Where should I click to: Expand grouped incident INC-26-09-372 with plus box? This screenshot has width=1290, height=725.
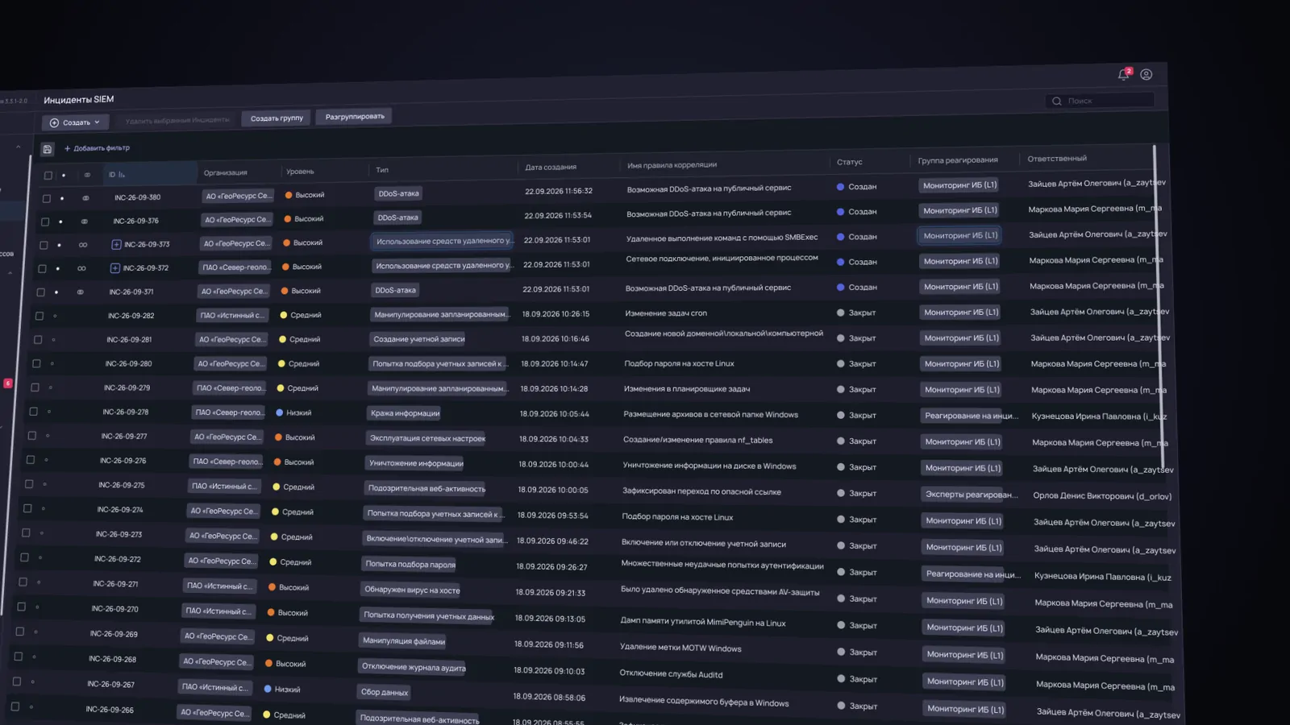click(x=114, y=268)
